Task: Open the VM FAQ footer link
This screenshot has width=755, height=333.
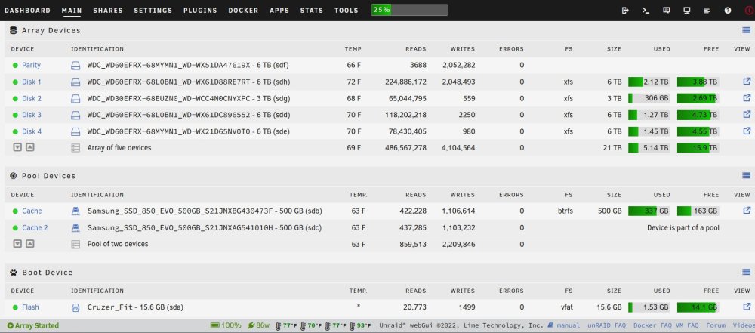Action: 687,325
